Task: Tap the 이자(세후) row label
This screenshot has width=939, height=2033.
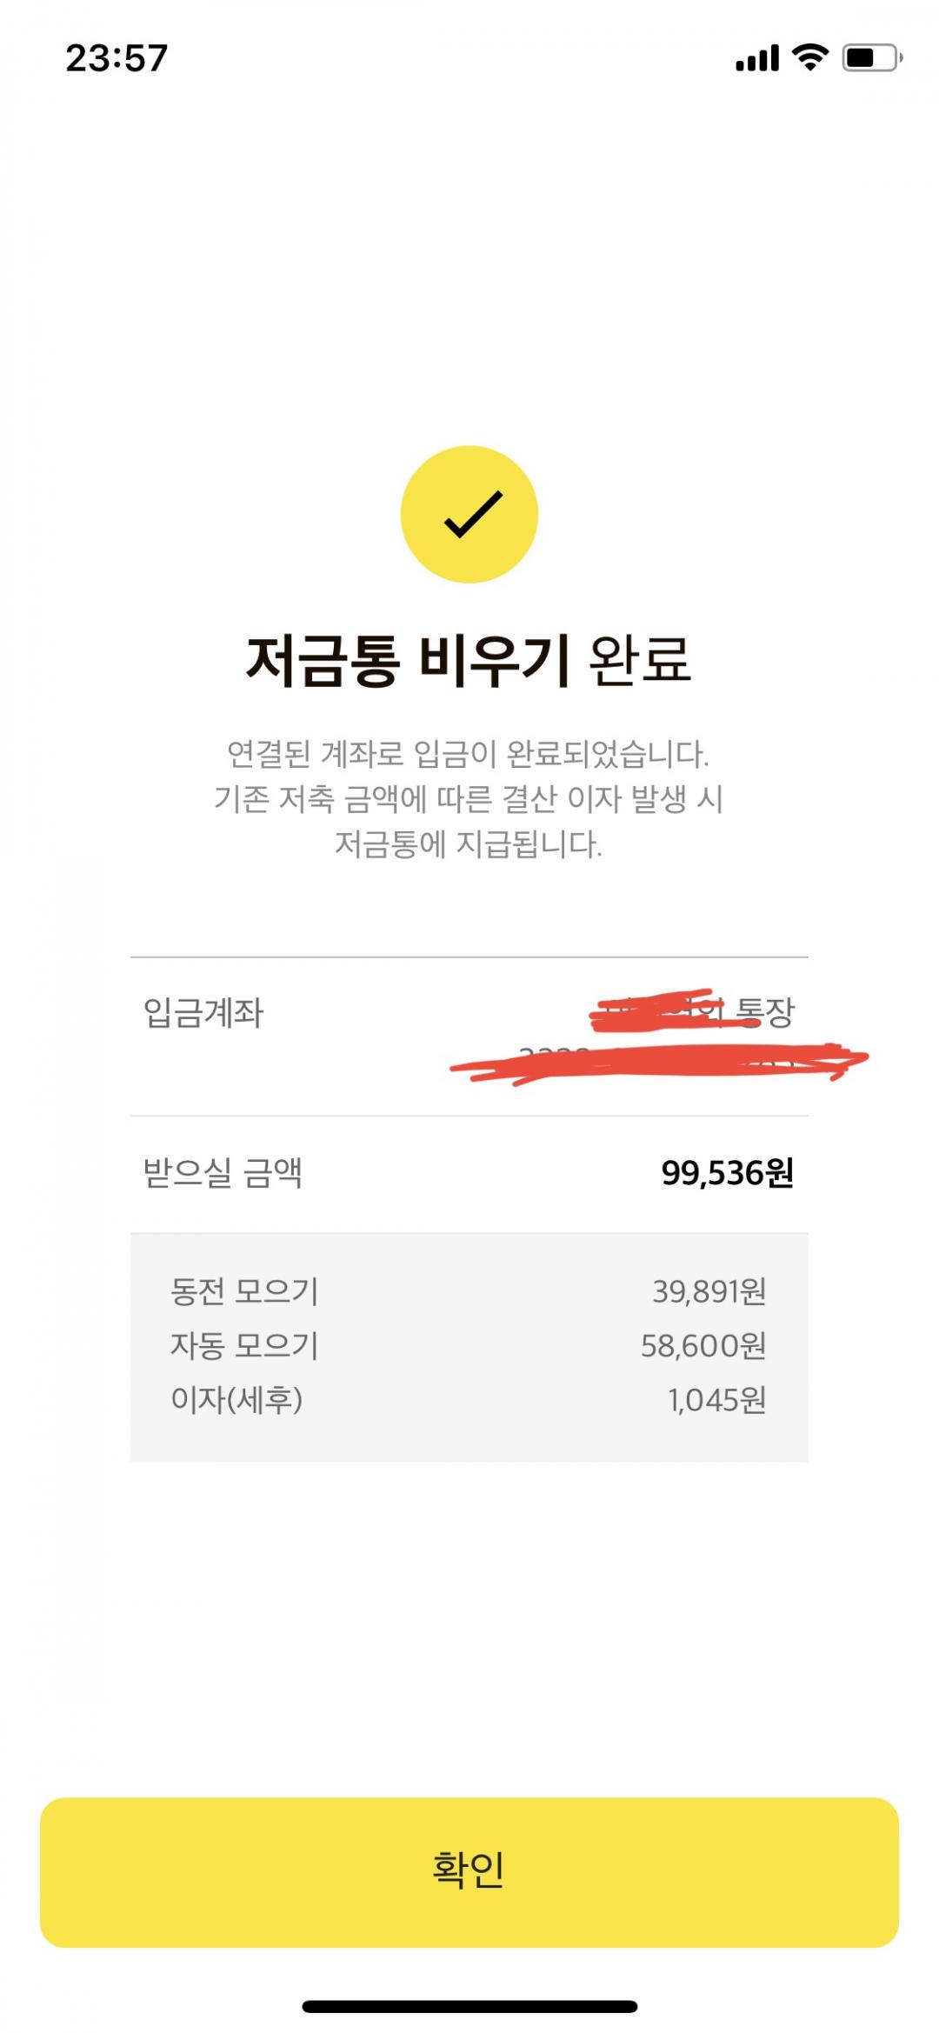Action: click(236, 1400)
